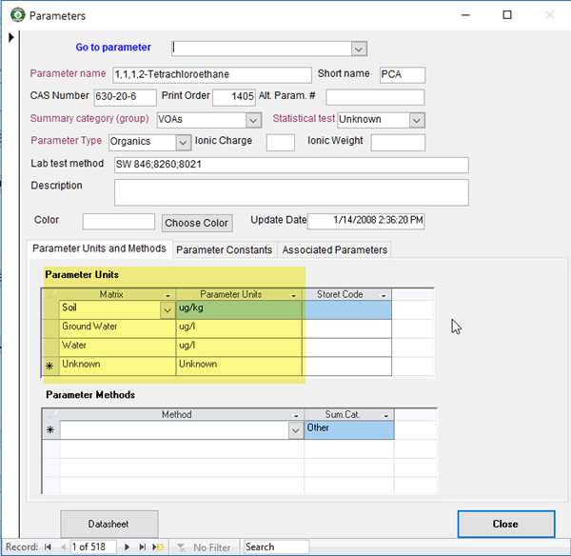The height and width of the screenshot is (556, 571).
Task: Select the Water matrix cell
Action: click(117, 347)
